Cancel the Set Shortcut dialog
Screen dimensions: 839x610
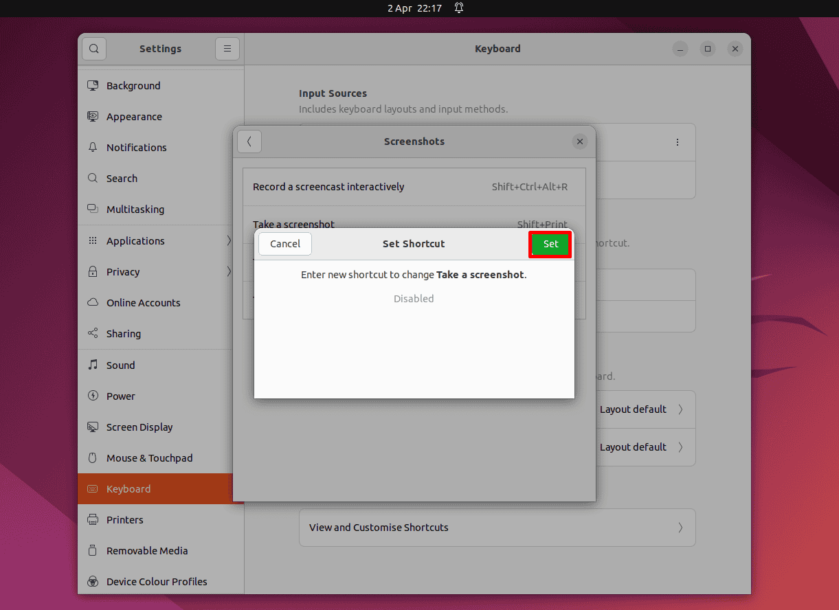(285, 244)
